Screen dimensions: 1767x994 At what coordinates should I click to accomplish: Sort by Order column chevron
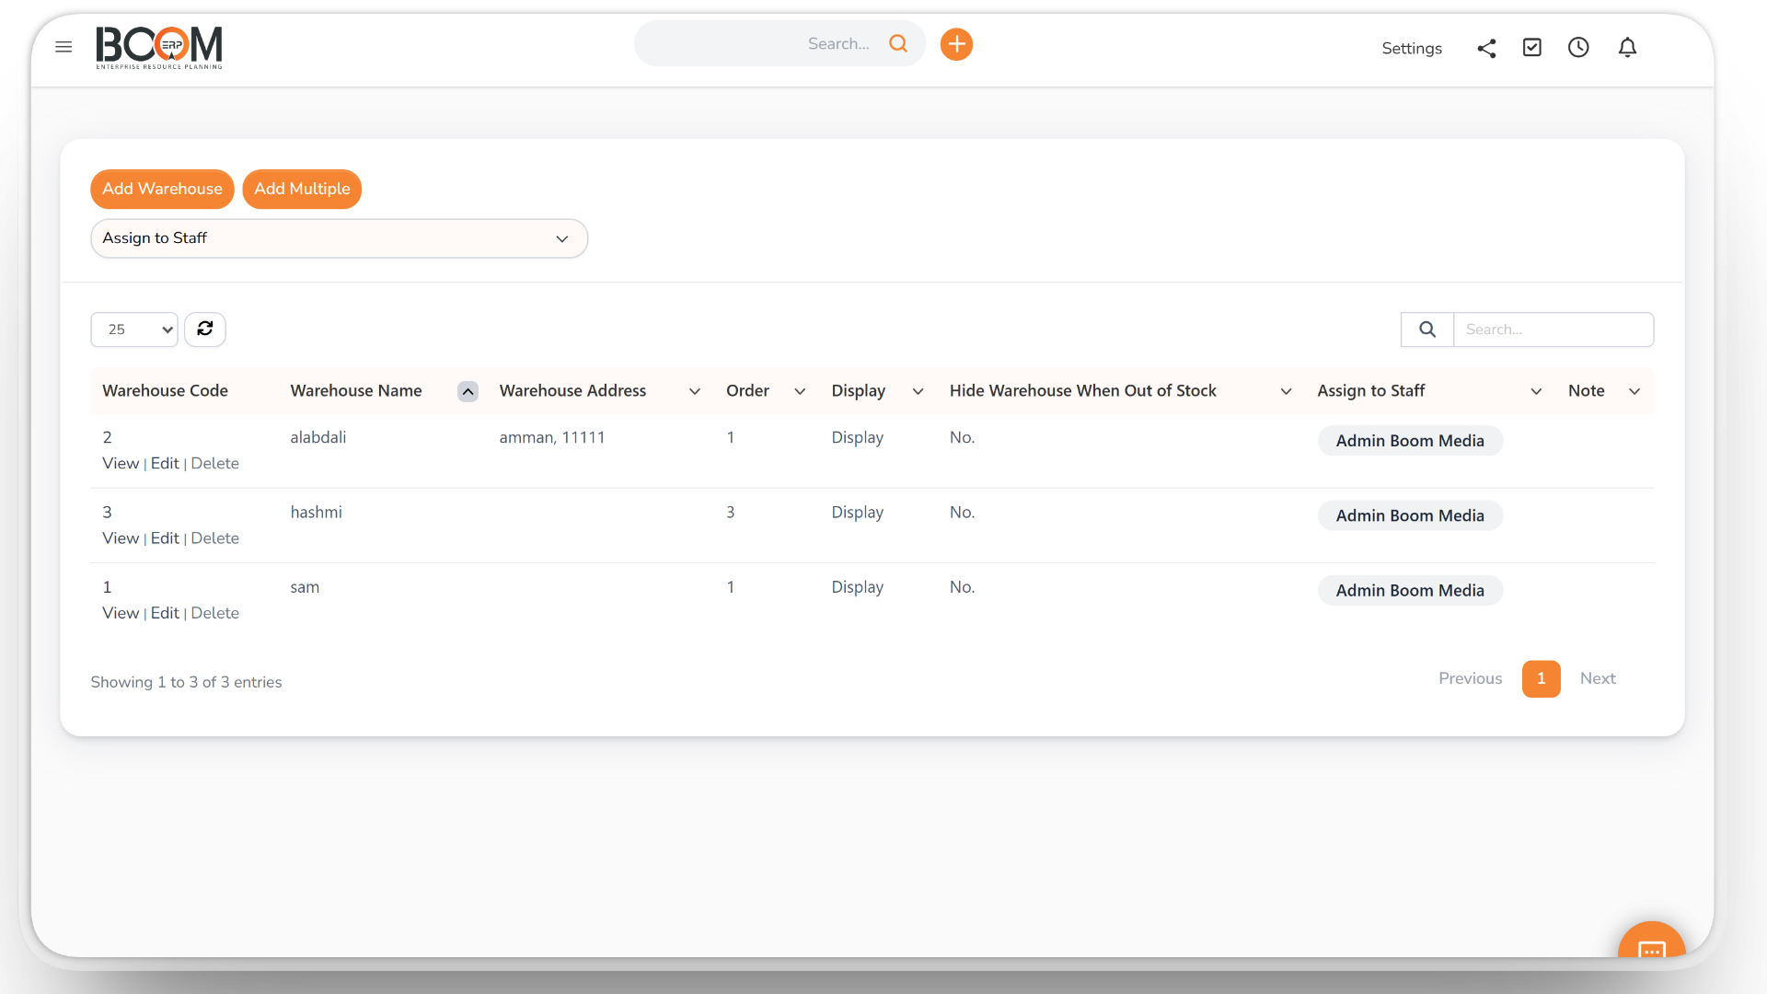point(800,391)
